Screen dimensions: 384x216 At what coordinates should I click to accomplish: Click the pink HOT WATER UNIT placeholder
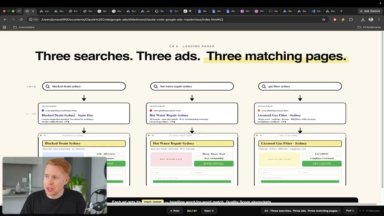pyautogui.click(x=171, y=159)
